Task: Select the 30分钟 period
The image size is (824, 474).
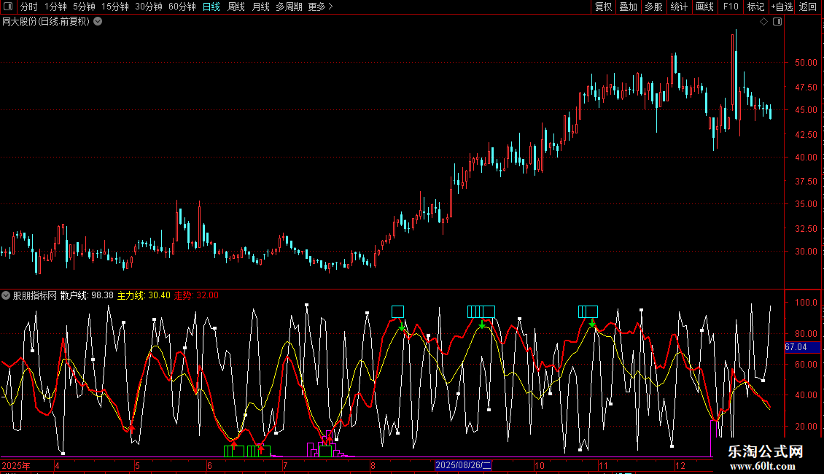Action: pos(149,7)
